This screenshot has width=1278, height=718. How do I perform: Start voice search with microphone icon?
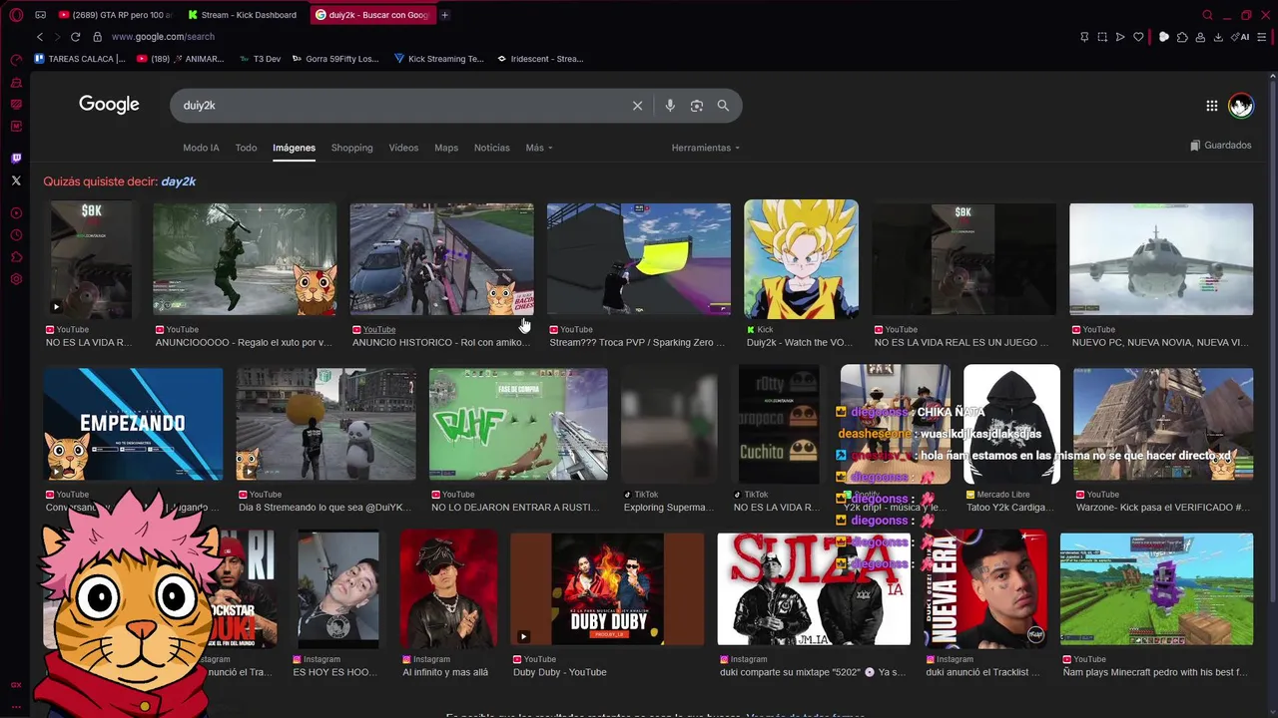[x=670, y=106]
